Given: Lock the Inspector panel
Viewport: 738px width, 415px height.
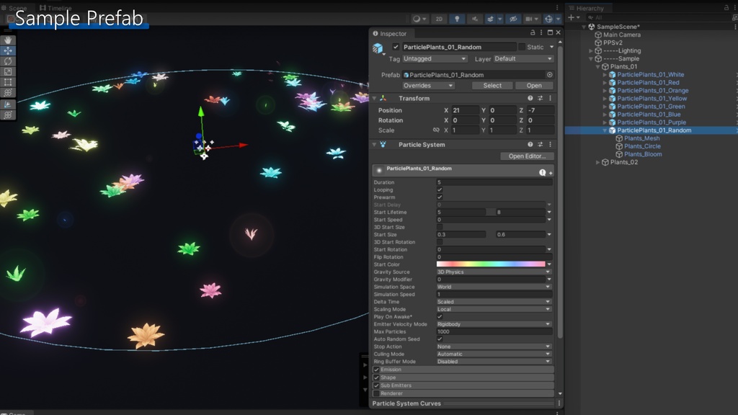Looking at the screenshot, I should (x=533, y=32).
